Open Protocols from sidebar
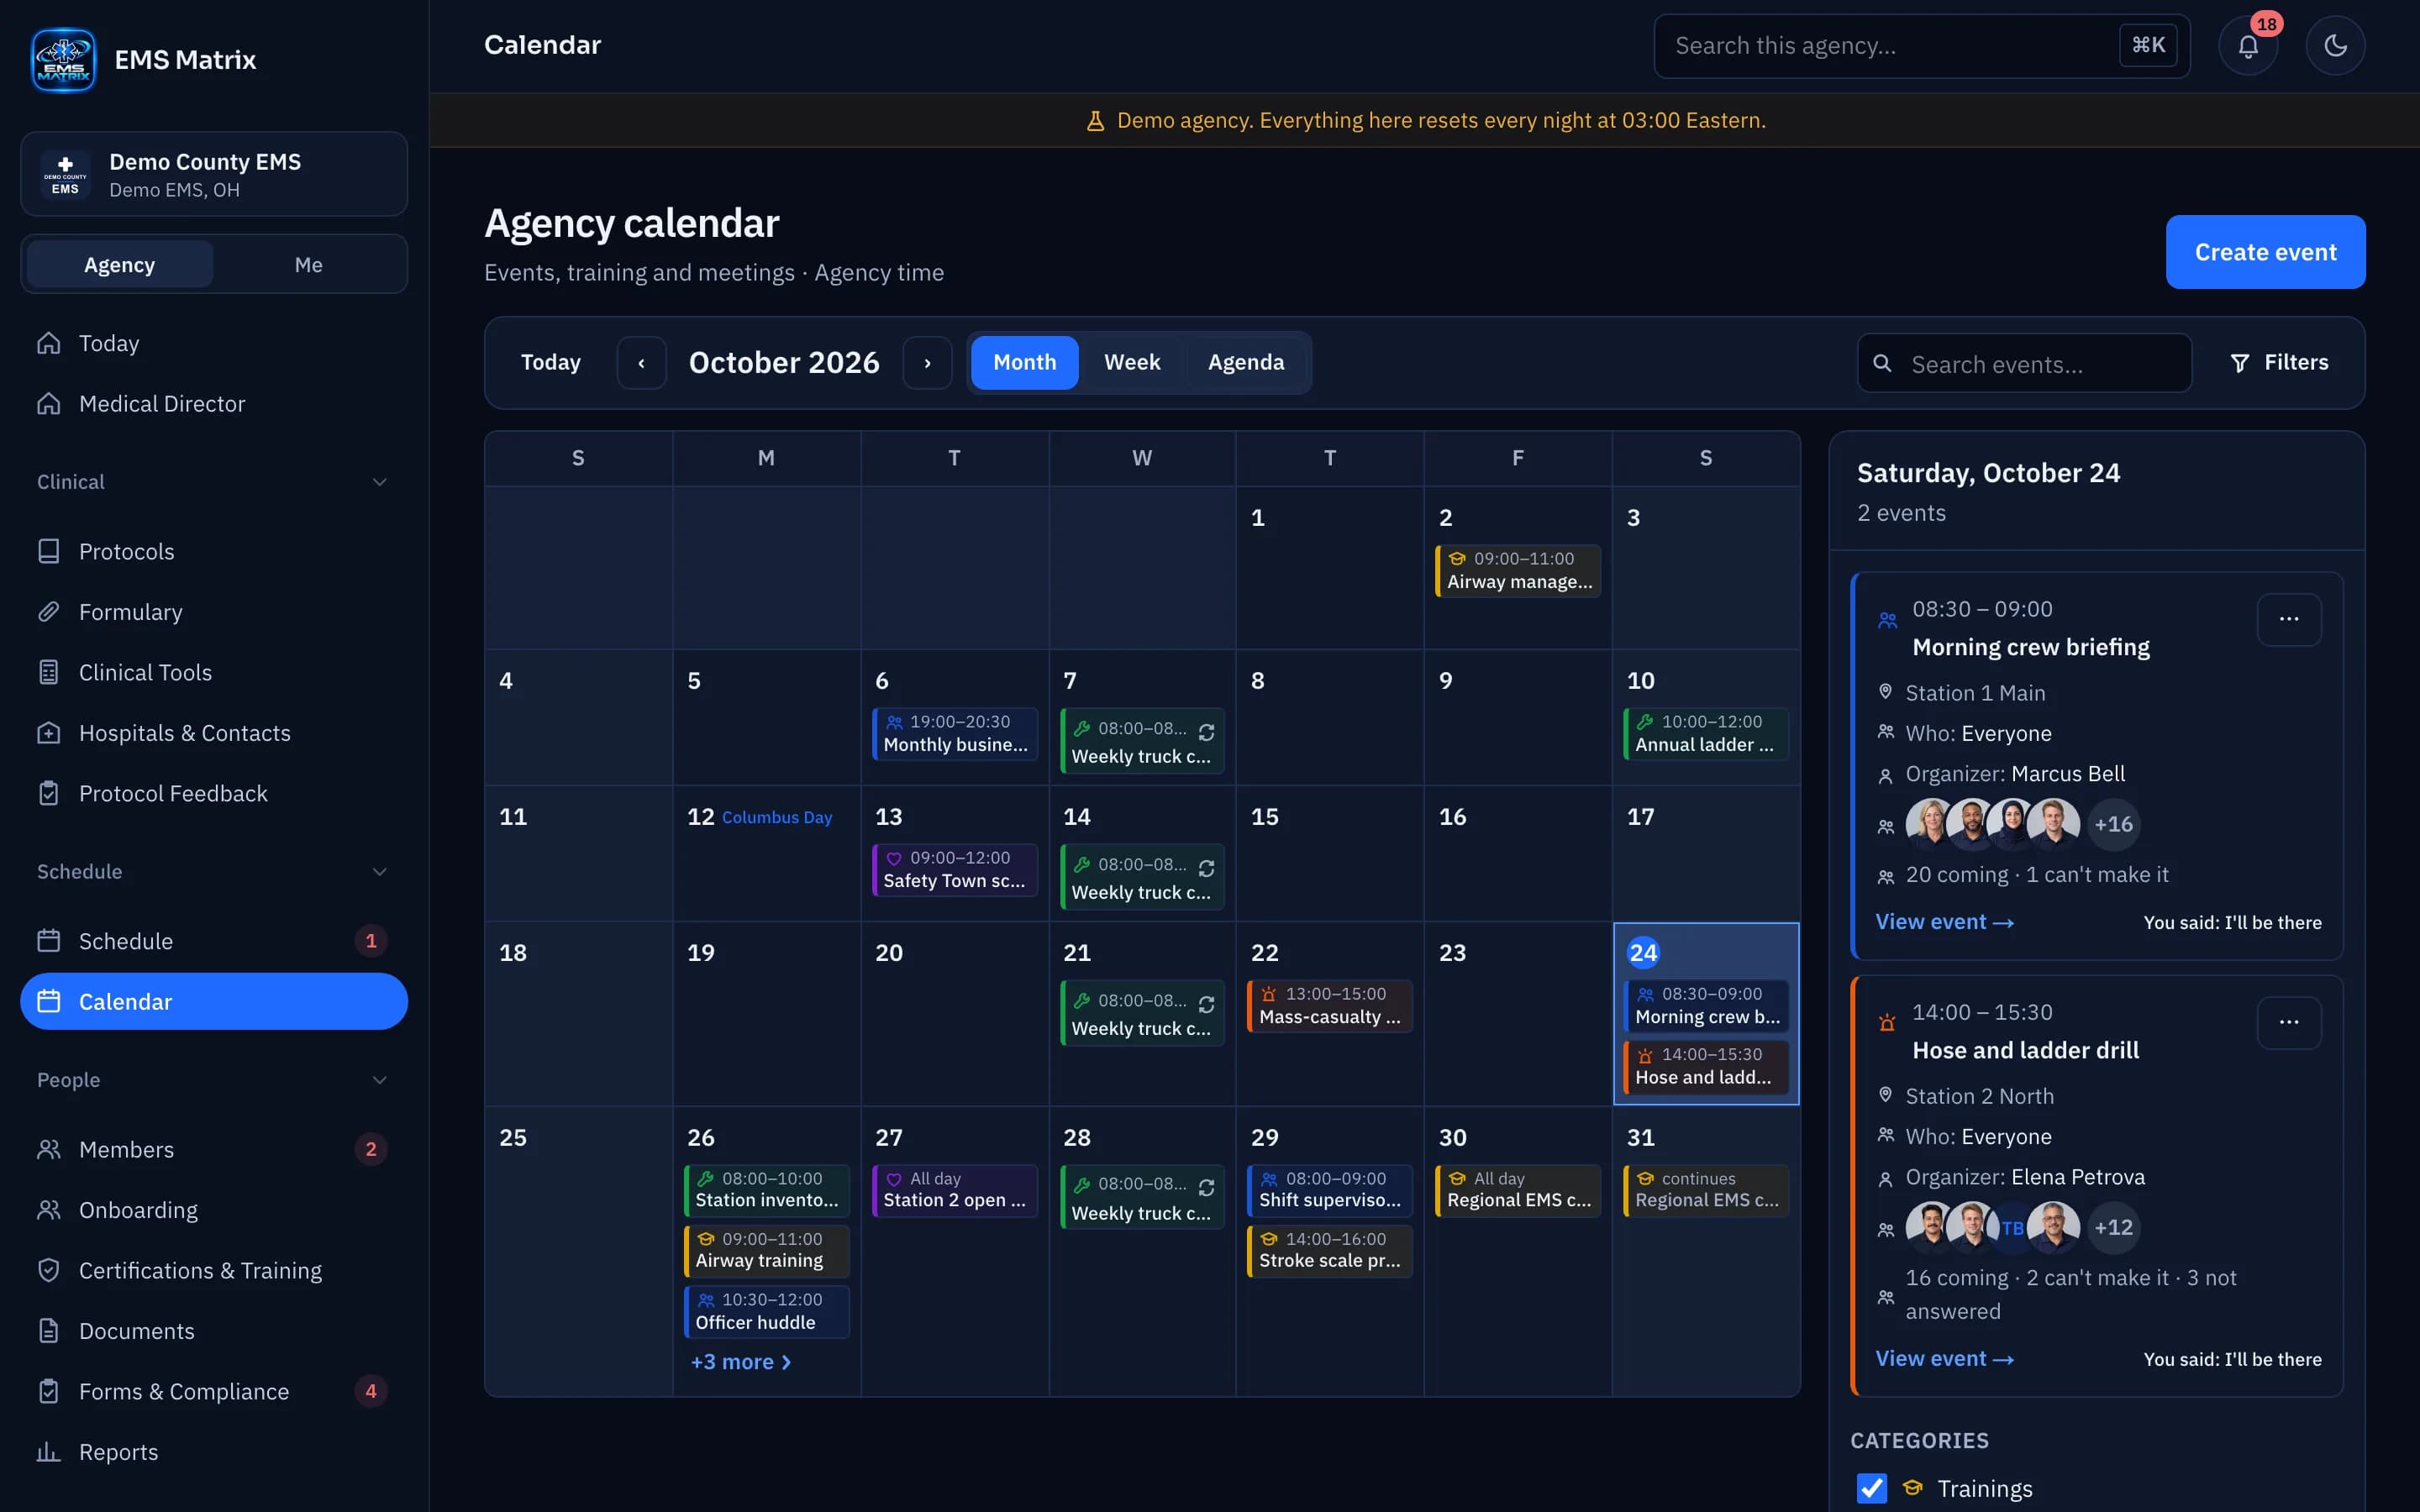Image resolution: width=2420 pixels, height=1512 pixels. (214, 551)
